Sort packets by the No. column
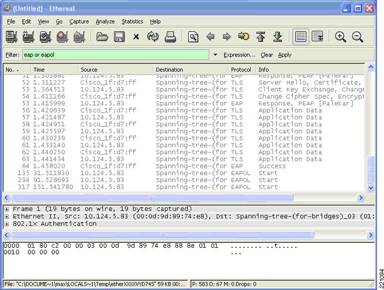Screen dimensions: 384x290 [x=17, y=70]
